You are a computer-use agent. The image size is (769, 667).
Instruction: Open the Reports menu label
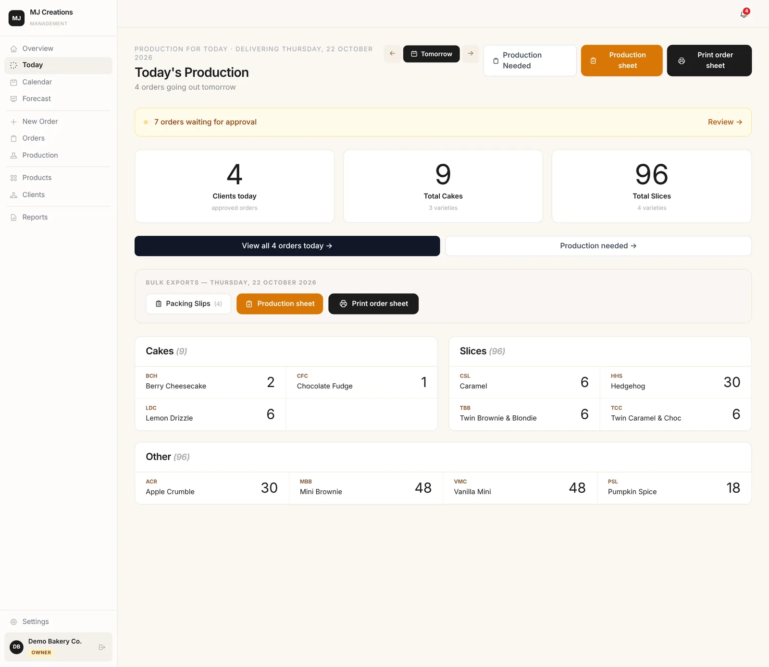point(35,218)
